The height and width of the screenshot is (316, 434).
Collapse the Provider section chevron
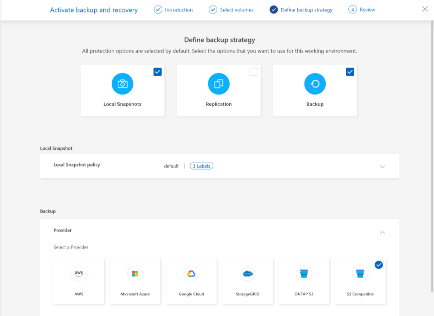pyautogui.click(x=382, y=232)
